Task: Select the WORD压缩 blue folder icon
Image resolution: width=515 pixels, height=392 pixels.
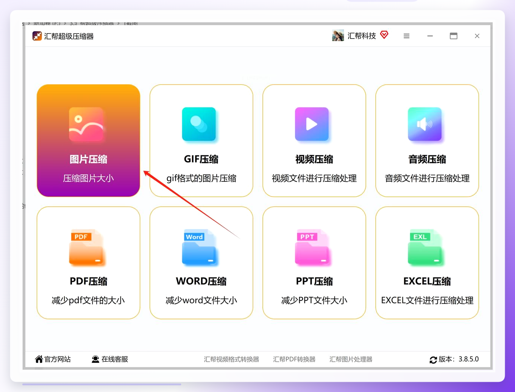Action: coord(199,247)
